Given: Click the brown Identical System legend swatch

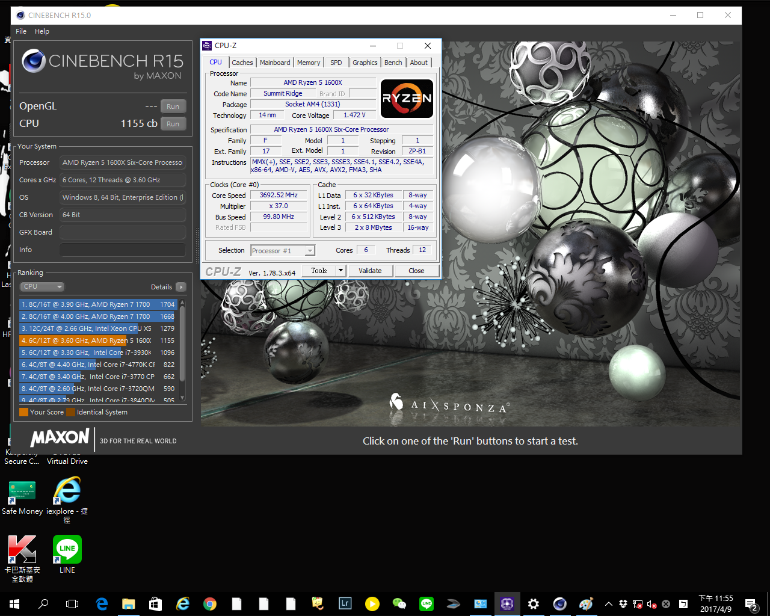Looking at the screenshot, I should point(71,412).
